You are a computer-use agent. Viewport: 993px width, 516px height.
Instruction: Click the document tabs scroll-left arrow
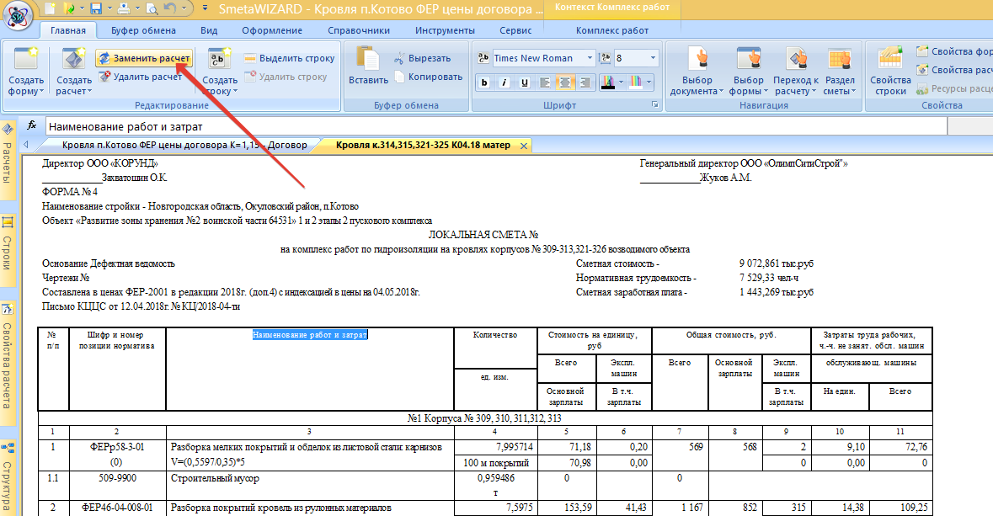tap(26, 145)
